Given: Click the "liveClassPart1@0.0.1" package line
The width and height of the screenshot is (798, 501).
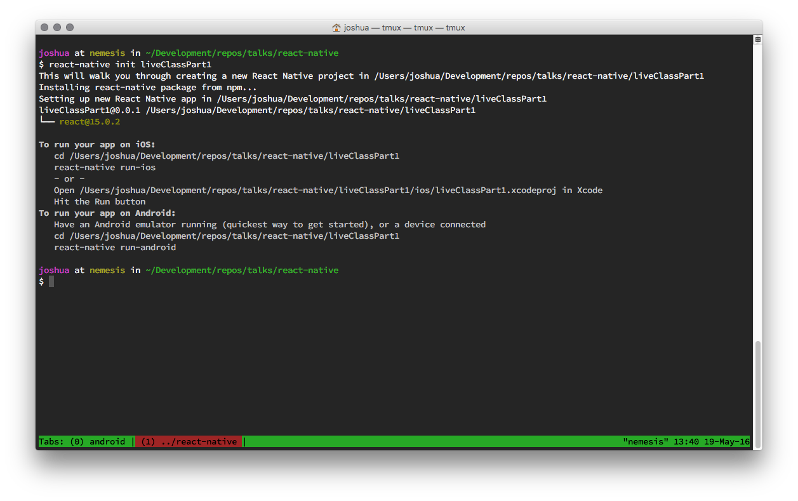Looking at the screenshot, I should pos(257,110).
